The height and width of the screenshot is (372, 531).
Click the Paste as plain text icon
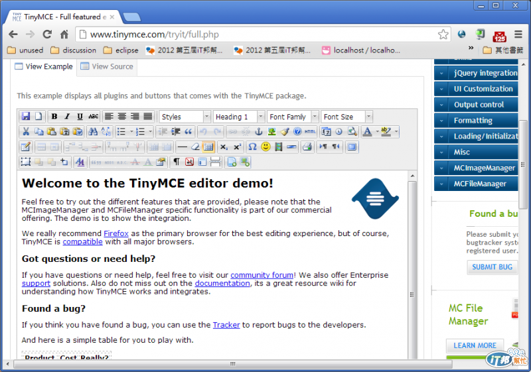[64, 131]
